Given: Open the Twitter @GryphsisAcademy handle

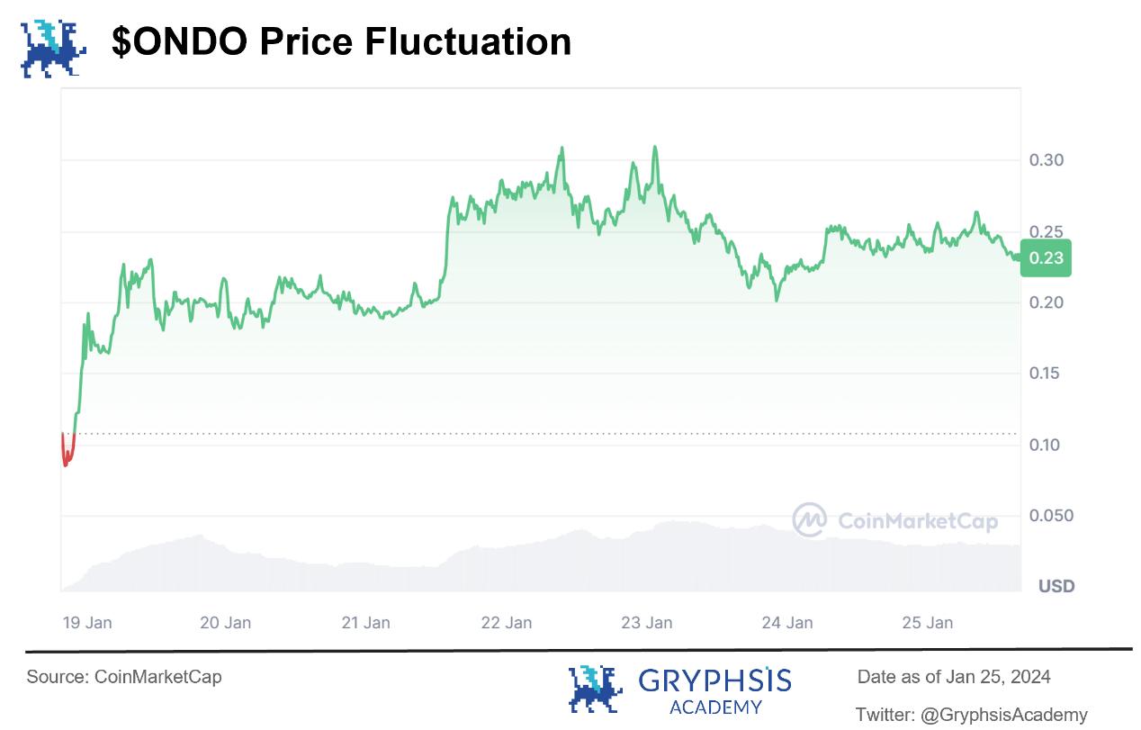Looking at the screenshot, I should [971, 715].
